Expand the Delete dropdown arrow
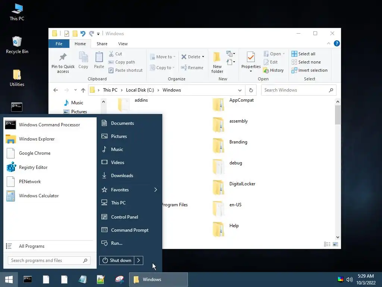Viewport: 382px width, 287px height. coord(203,57)
